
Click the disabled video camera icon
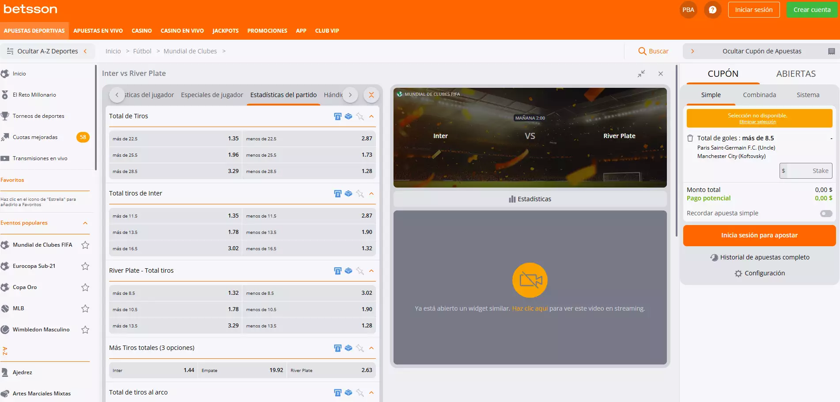click(530, 280)
